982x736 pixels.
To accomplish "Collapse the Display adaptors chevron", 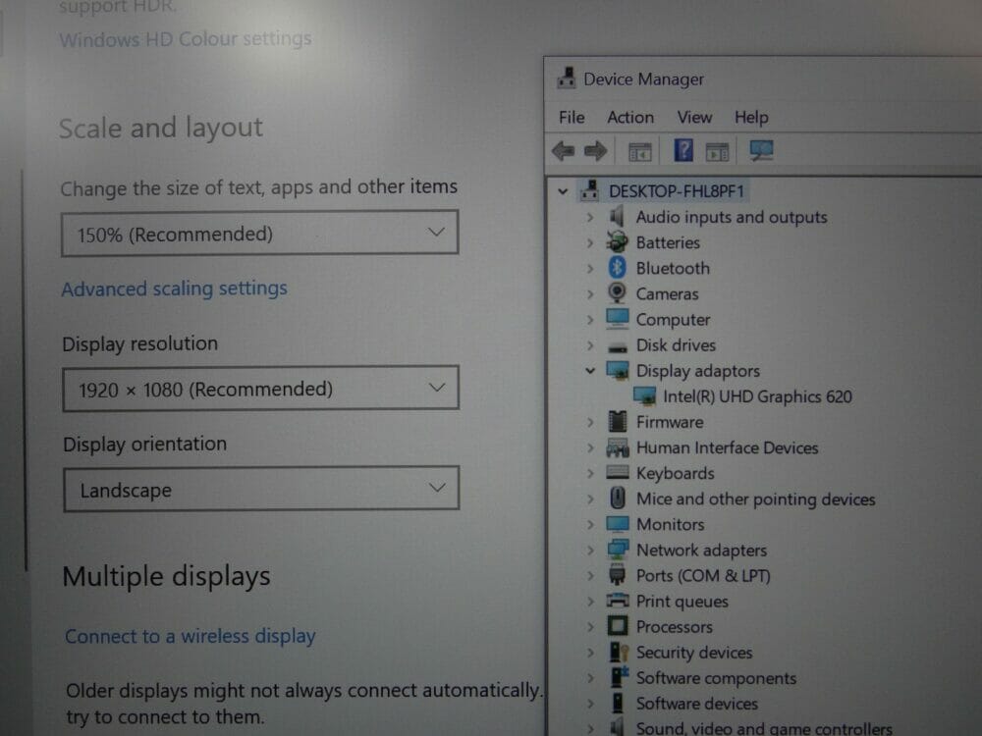I will (589, 371).
